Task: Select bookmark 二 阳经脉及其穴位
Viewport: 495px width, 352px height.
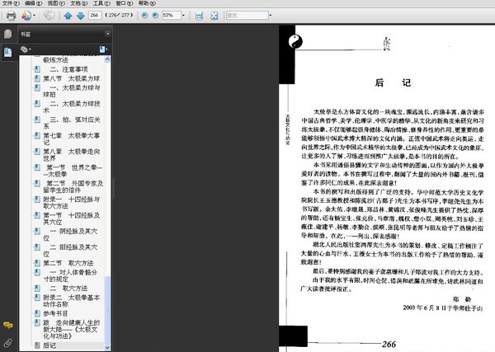Action: tap(70, 250)
